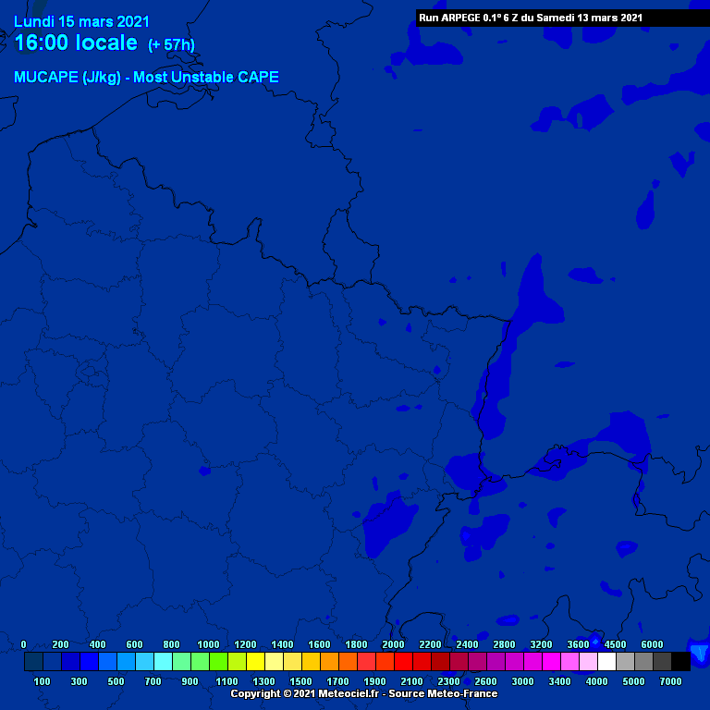The image size is (710, 710).
Task: Click the black swatch at the legend's right end
Action: tap(680, 662)
